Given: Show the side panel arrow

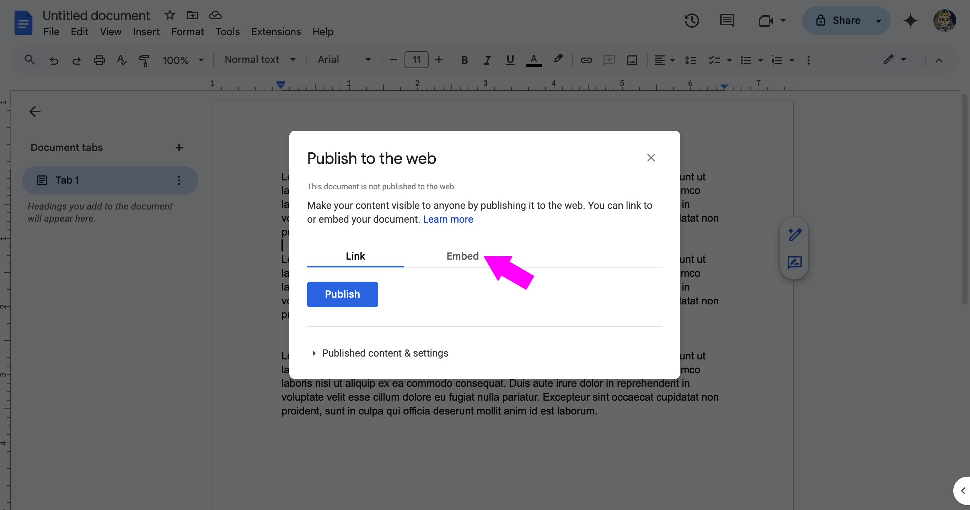Looking at the screenshot, I should [963, 490].
